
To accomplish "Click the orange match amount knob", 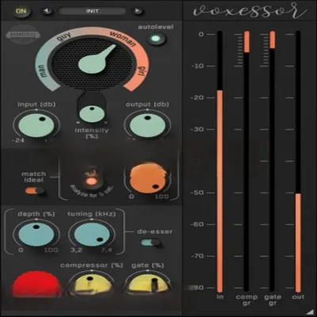I will tap(148, 178).
